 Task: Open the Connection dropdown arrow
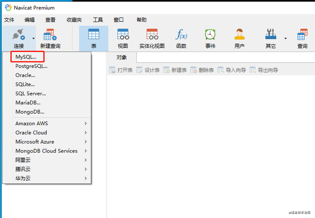tap(33, 38)
